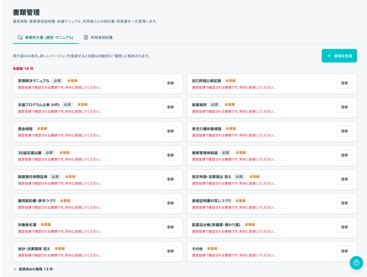Click the 労働者名簿 card title
Screen dimensions: 367x277
pos(27,225)
